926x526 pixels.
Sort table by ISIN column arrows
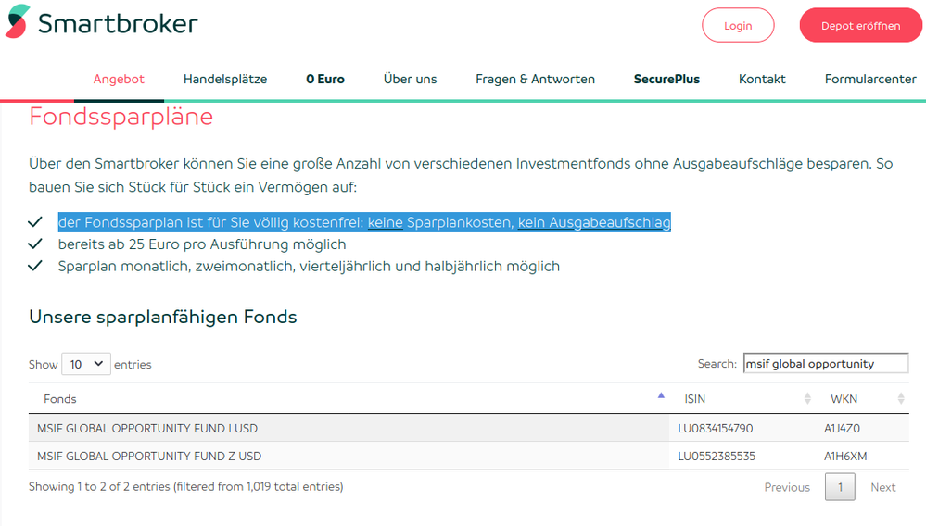(x=806, y=398)
